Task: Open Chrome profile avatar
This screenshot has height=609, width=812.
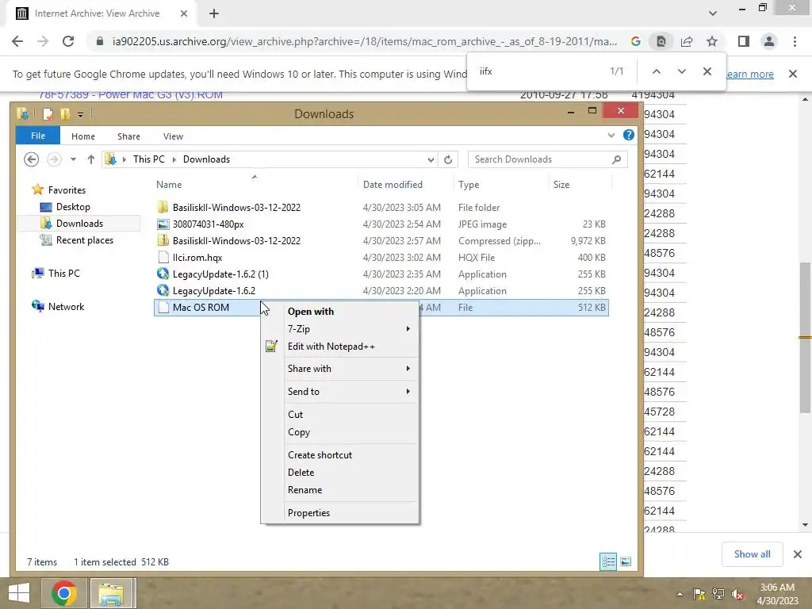Action: click(769, 41)
